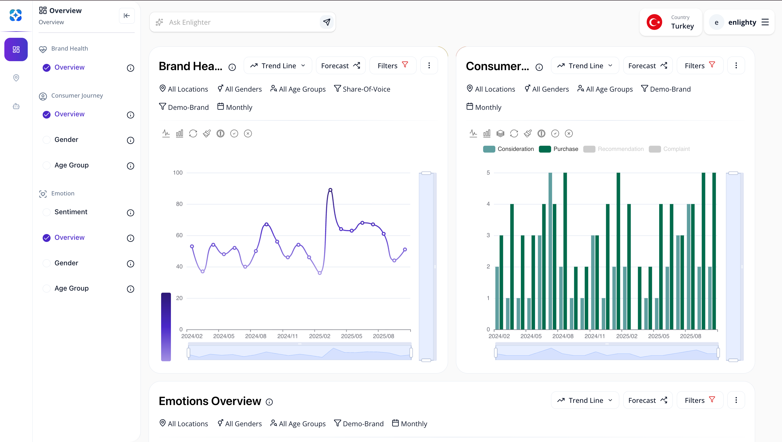Screen dimensions: 782x442
Task: Select the stacked layers view on Consumer chart
Action: tap(500, 133)
